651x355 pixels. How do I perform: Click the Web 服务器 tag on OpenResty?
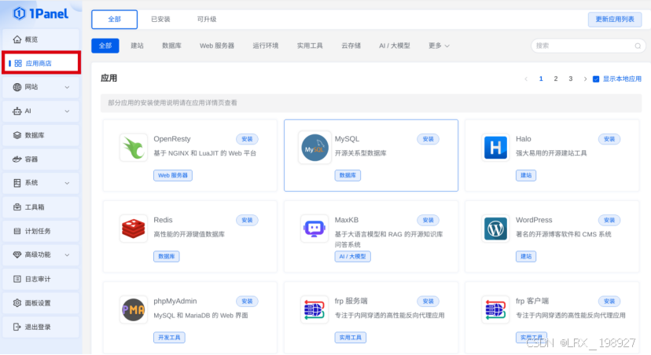[x=173, y=175]
